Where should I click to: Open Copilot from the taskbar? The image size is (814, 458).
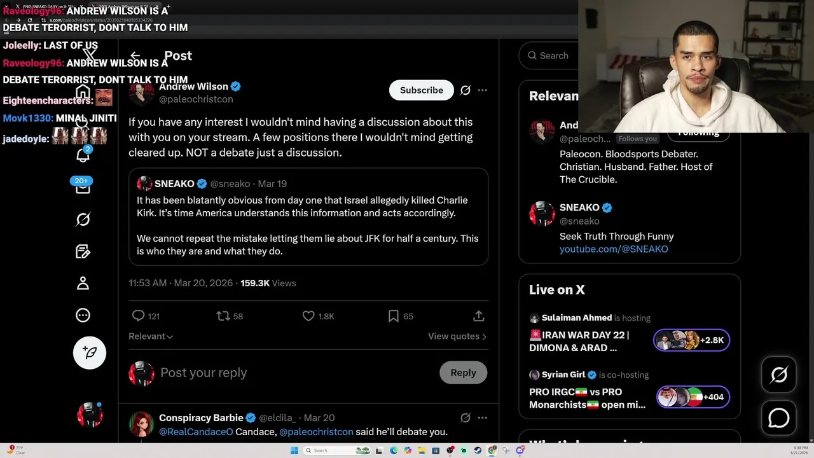(x=408, y=450)
